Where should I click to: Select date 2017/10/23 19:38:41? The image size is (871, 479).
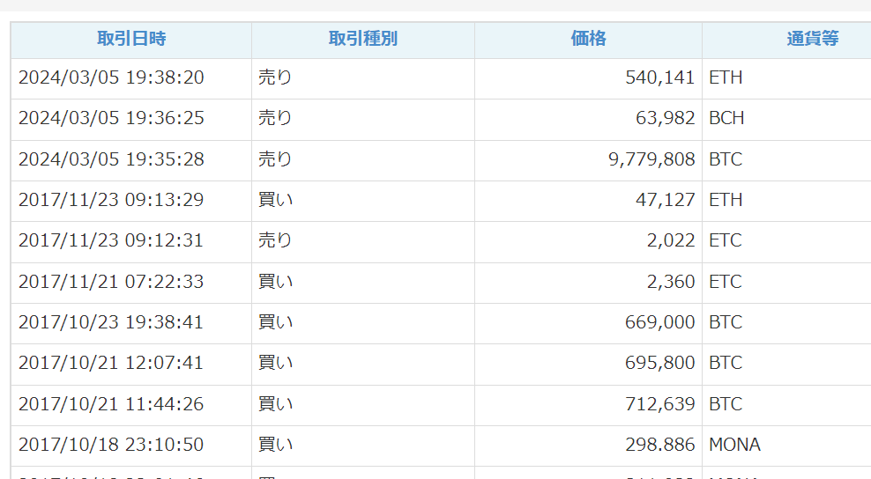[111, 322]
